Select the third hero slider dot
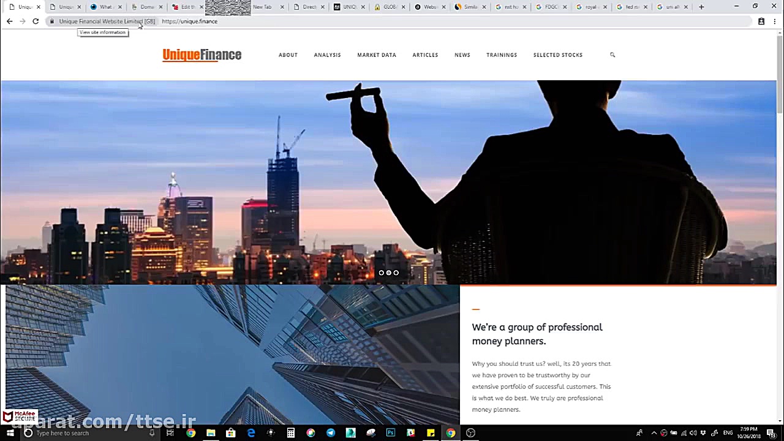The image size is (784, 441). tap(396, 273)
